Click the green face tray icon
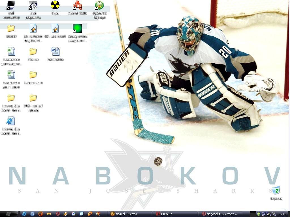Screen dimensions: 290x217 (259, 214)
